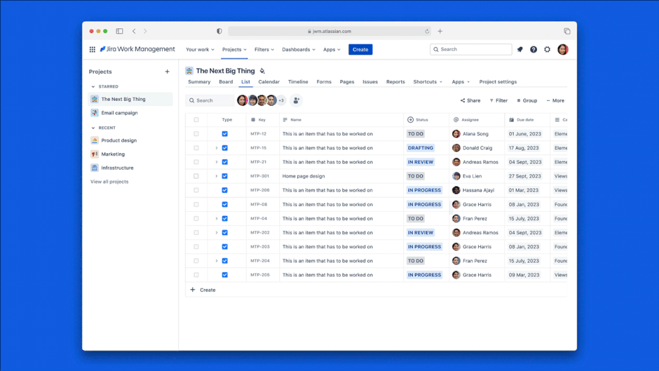
Task: Open the notifications icon in header
Action: click(x=520, y=50)
